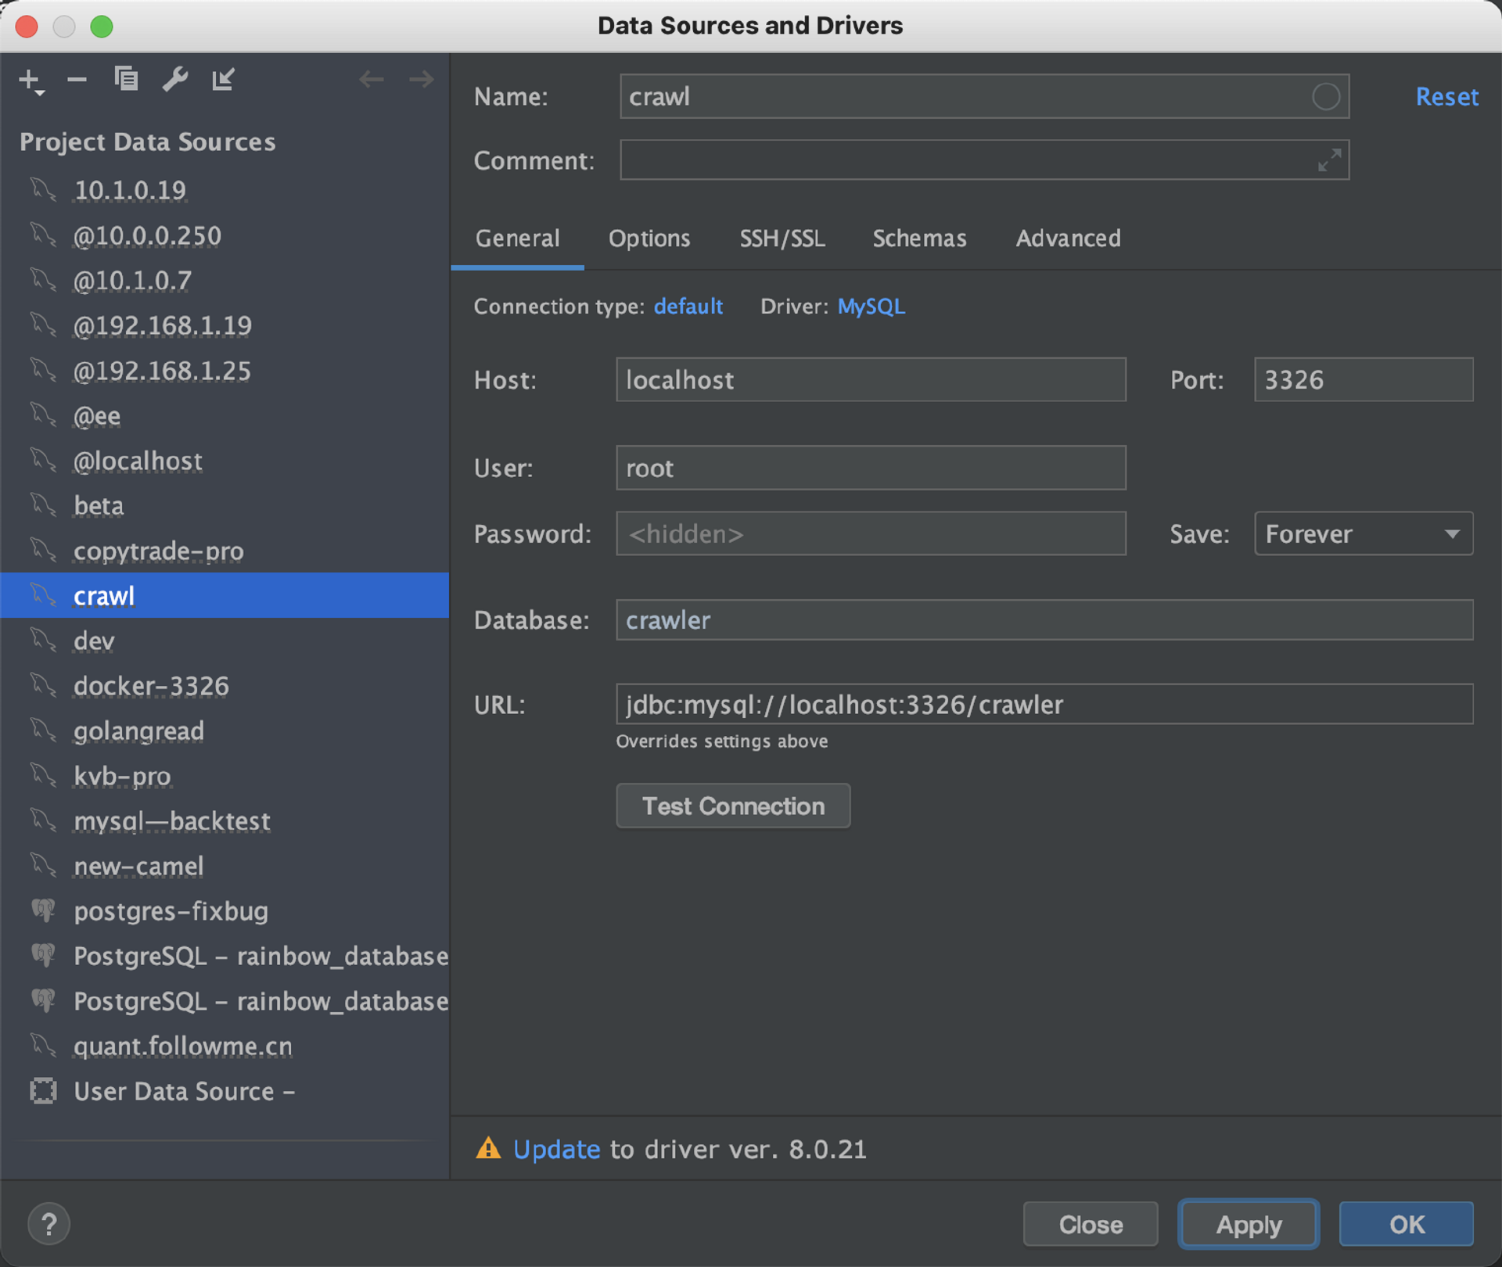Click the add data source plus icon
This screenshot has height=1267, width=1502.
(30, 80)
